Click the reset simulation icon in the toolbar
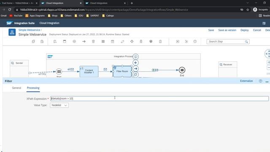This screenshot has width=270, height=152. [186, 41]
